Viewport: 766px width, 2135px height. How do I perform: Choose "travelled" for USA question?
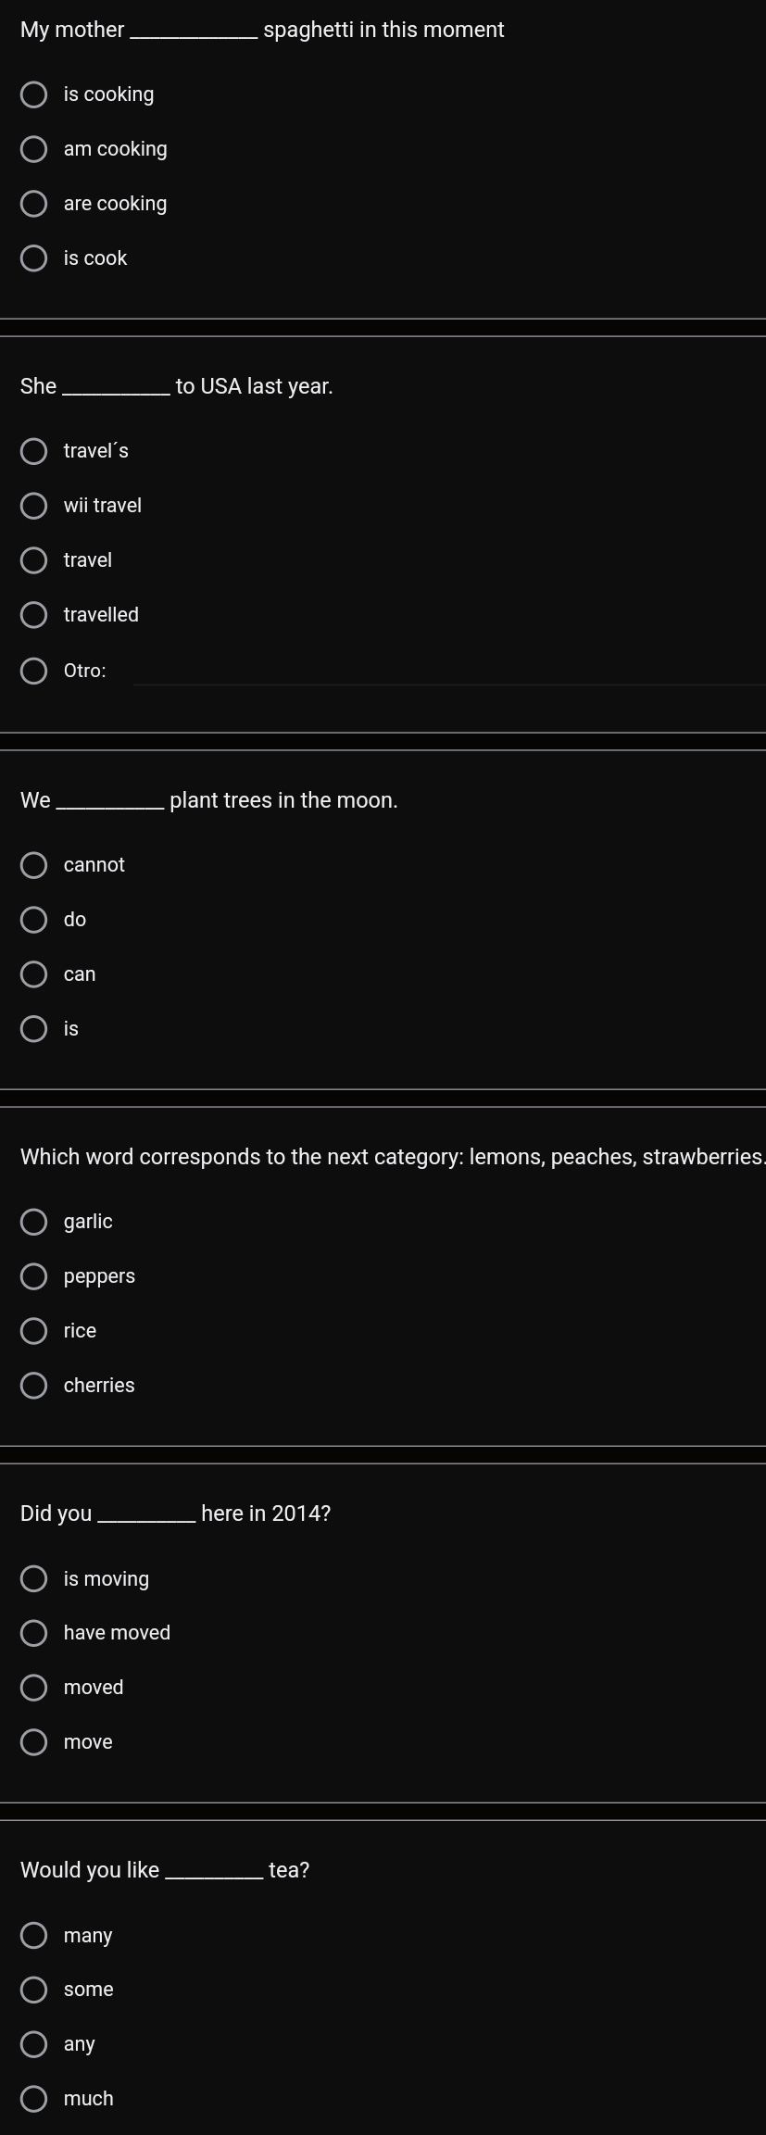click(x=34, y=615)
